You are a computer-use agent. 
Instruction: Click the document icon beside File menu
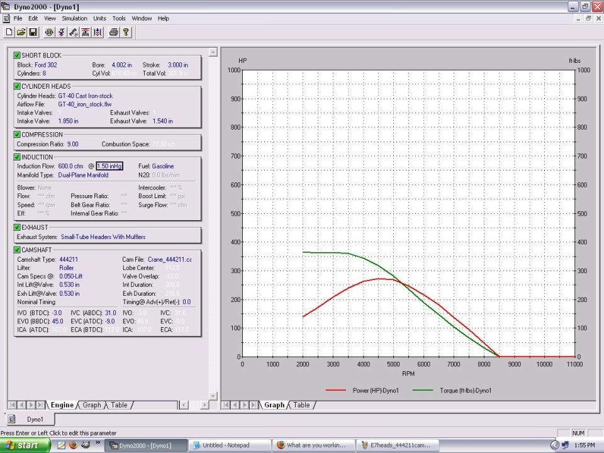coord(6,18)
